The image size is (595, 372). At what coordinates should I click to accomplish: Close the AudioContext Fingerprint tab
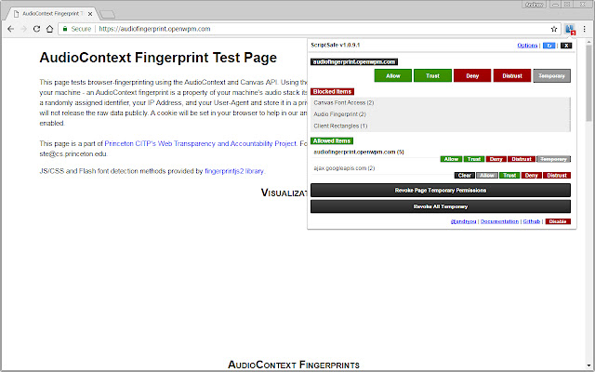90,14
